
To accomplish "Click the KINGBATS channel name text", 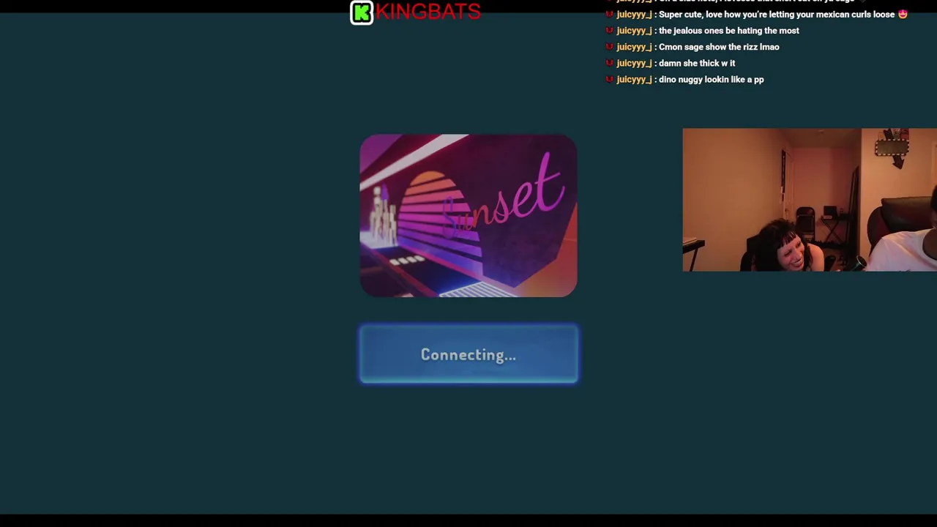I will [428, 12].
